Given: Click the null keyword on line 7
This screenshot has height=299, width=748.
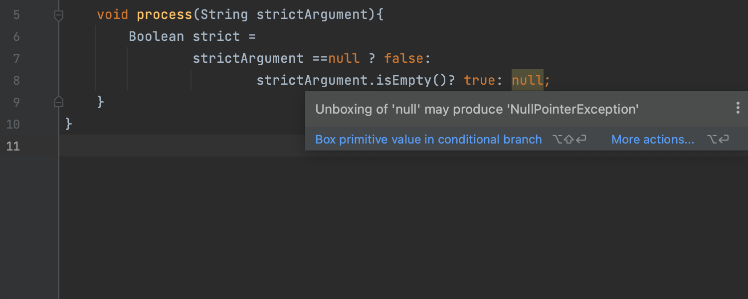Looking at the screenshot, I should pos(344,58).
